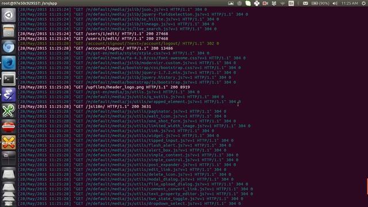
Task: Click the GET /jsi18n/ 200 3631 line
Action: [85, 106]
